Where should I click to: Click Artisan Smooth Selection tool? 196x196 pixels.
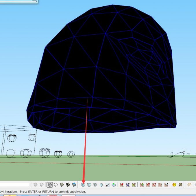(95, 185)
